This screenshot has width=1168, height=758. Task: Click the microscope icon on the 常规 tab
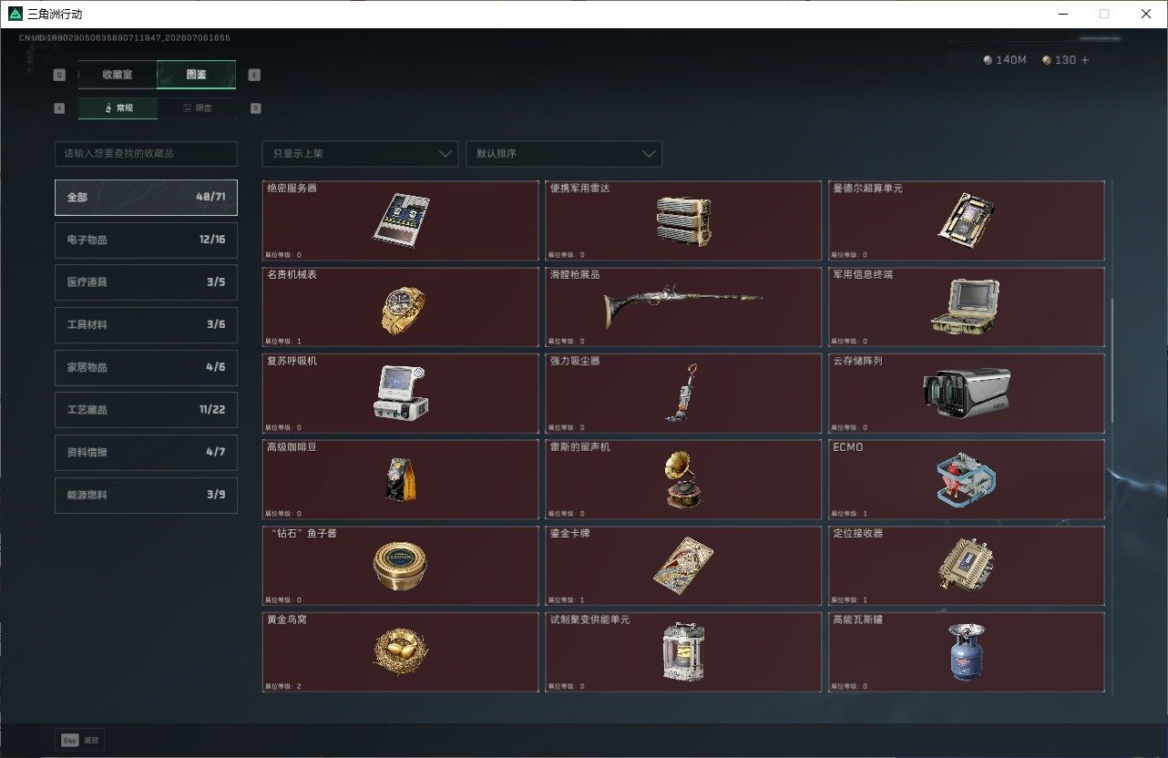tap(108, 108)
